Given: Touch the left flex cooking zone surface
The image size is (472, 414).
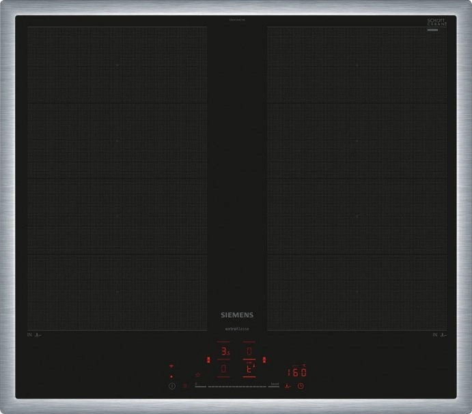Looking at the screenshot, I should 117,179.
